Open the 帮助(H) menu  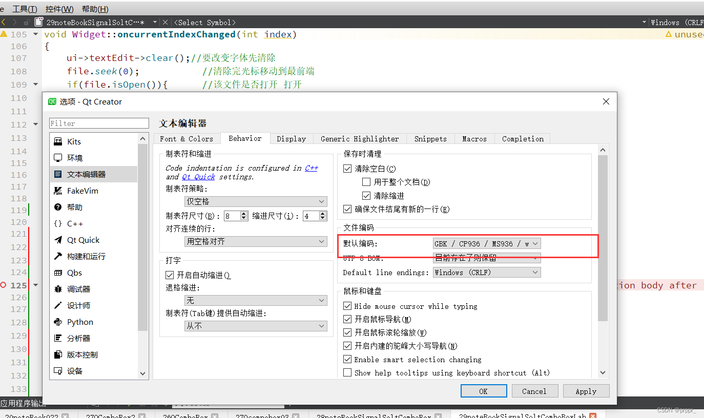pyautogui.click(x=95, y=9)
